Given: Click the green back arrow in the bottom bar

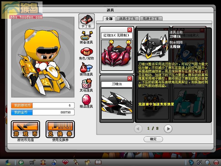Looking at the screenshot, I should click(21, 163).
